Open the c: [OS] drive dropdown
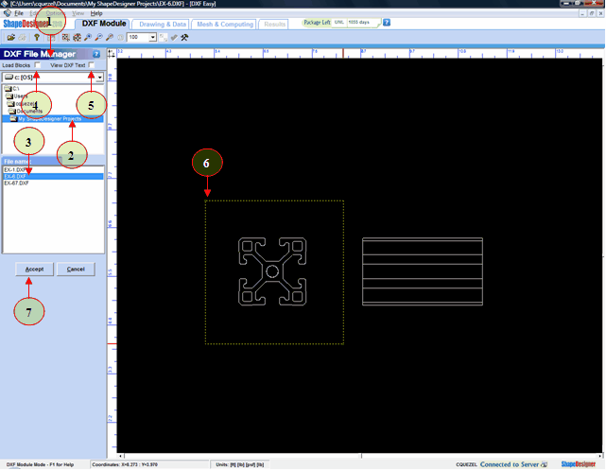 [x=99, y=78]
